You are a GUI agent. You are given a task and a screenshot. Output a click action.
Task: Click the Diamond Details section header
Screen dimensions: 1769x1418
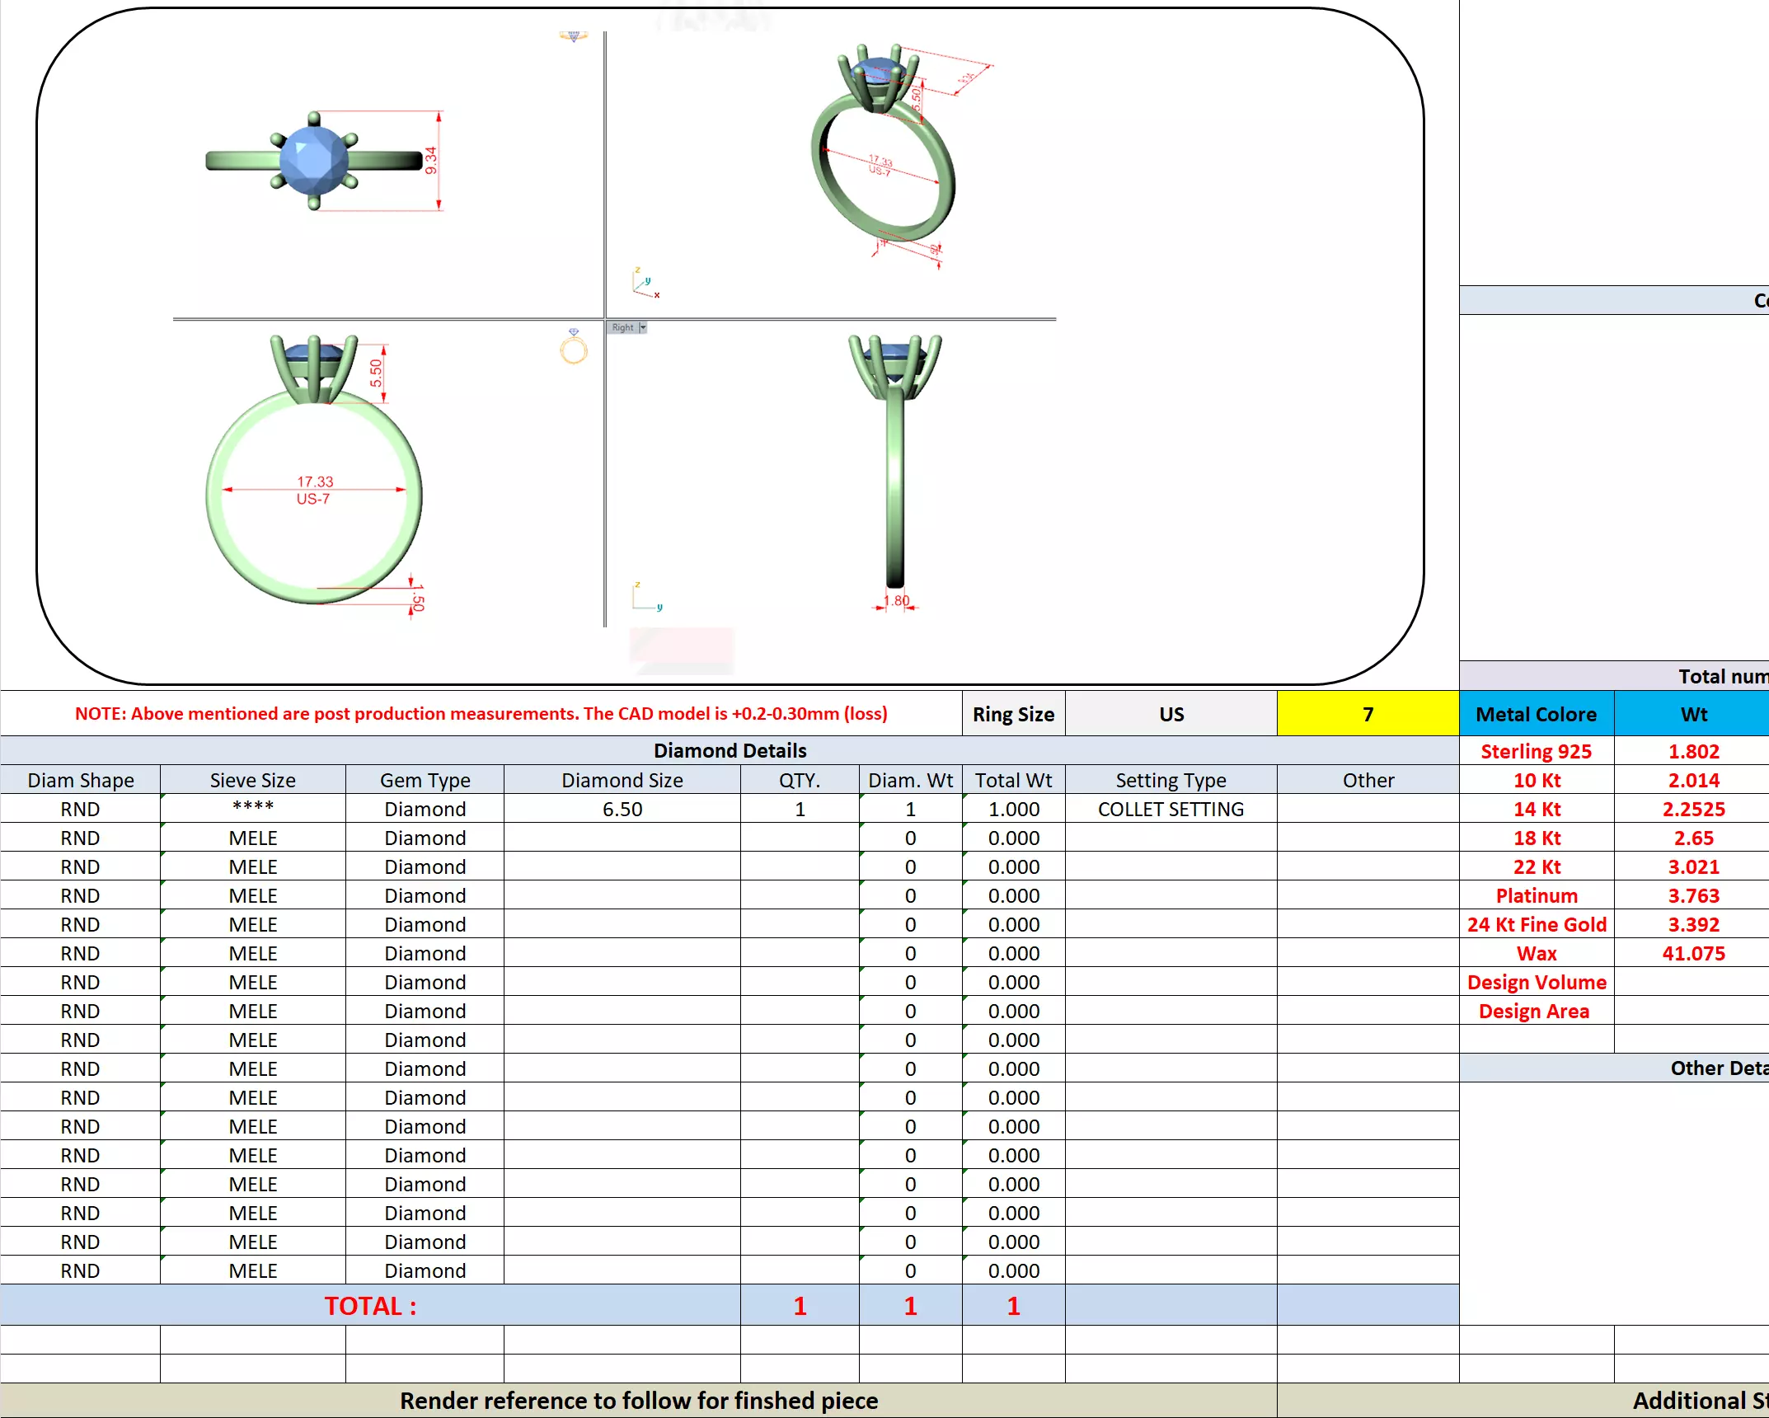[x=730, y=750]
